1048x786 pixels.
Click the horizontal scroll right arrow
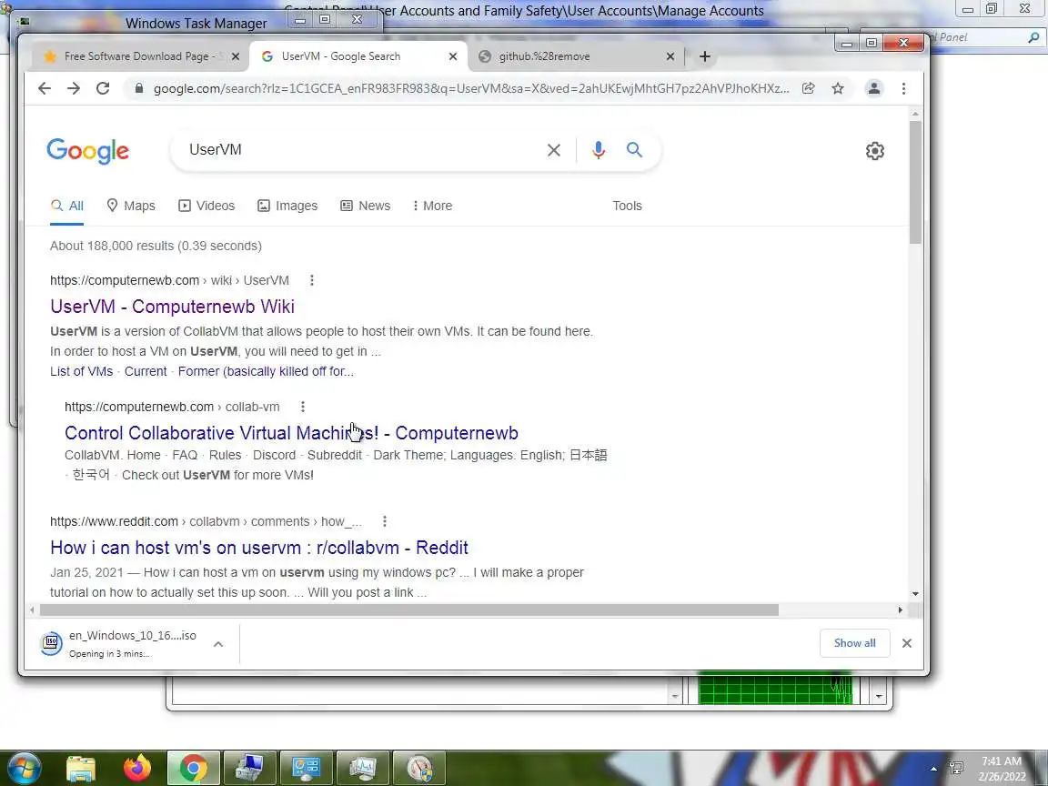pos(901,610)
